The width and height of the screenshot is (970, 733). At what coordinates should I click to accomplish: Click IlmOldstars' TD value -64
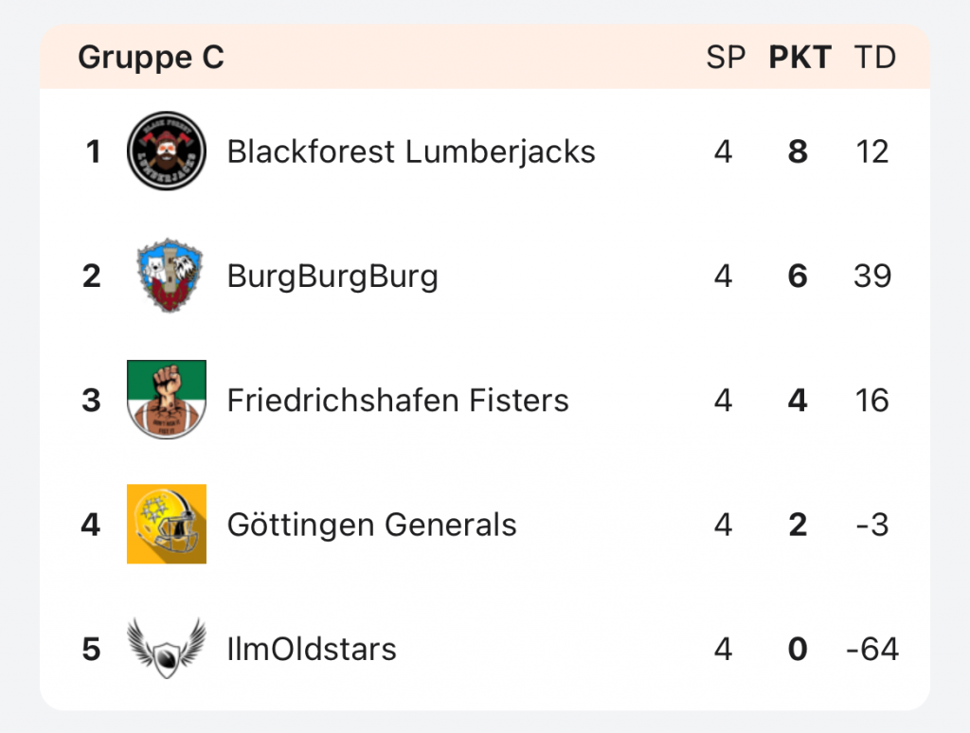coord(871,649)
